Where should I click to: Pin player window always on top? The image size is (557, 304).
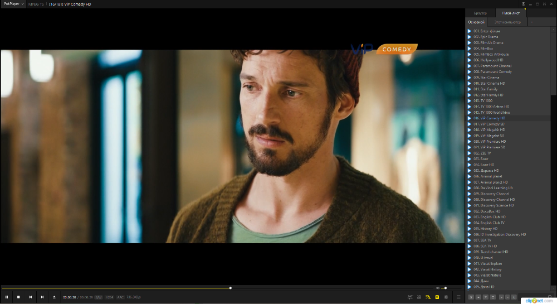[x=523, y=4]
